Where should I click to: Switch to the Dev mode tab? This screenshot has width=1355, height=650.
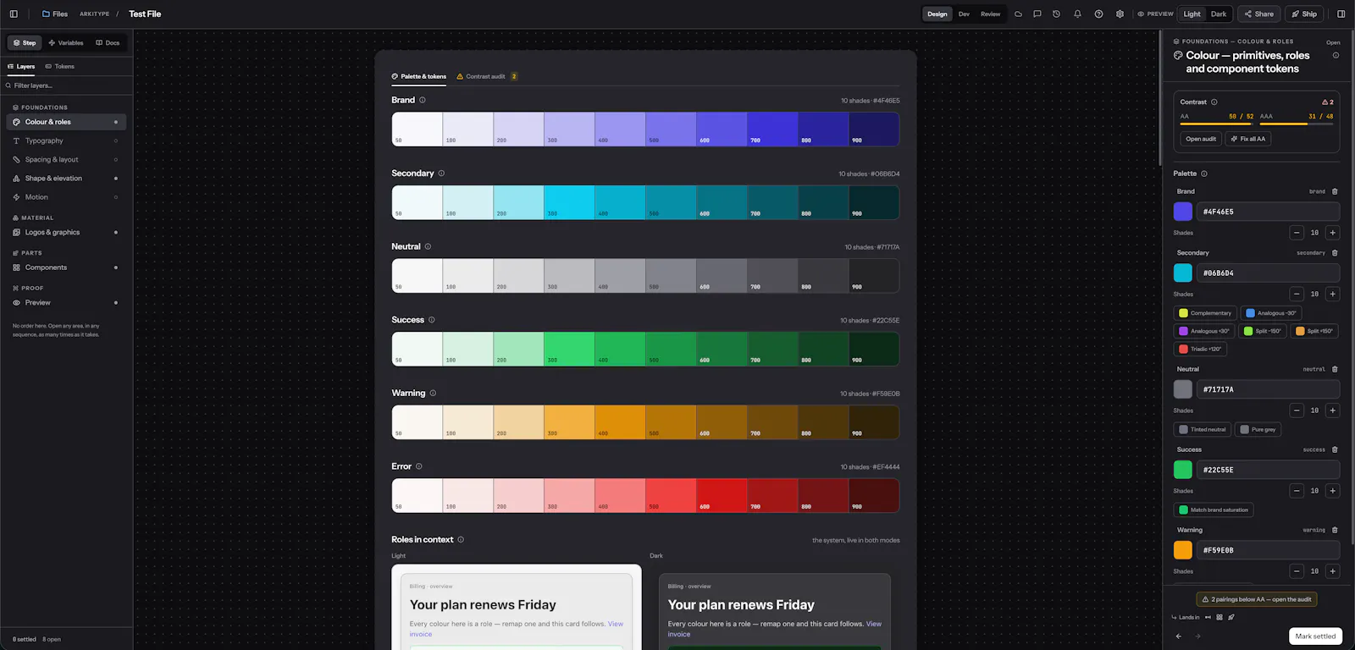964,14
